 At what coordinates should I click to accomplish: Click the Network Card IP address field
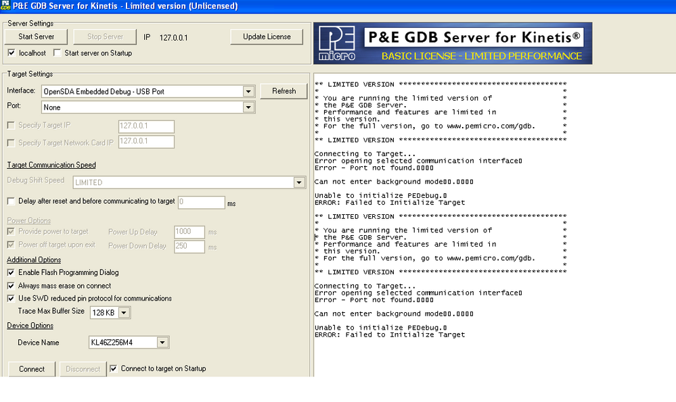[x=146, y=142]
